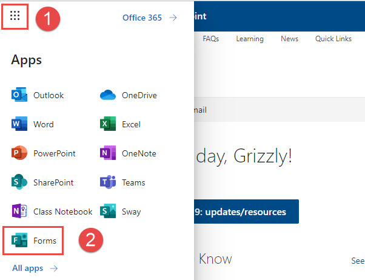Select the SharePoint label
Viewport: 365px width, 280px height.
click(53, 182)
